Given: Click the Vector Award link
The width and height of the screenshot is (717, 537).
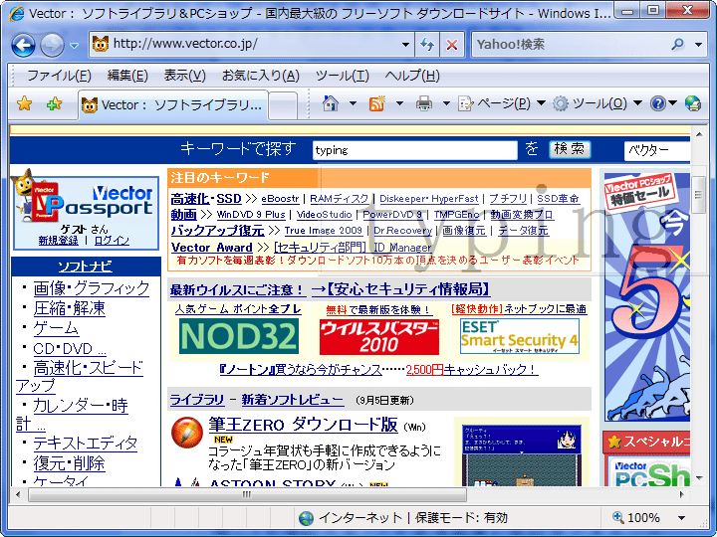Looking at the screenshot, I should (x=212, y=248).
